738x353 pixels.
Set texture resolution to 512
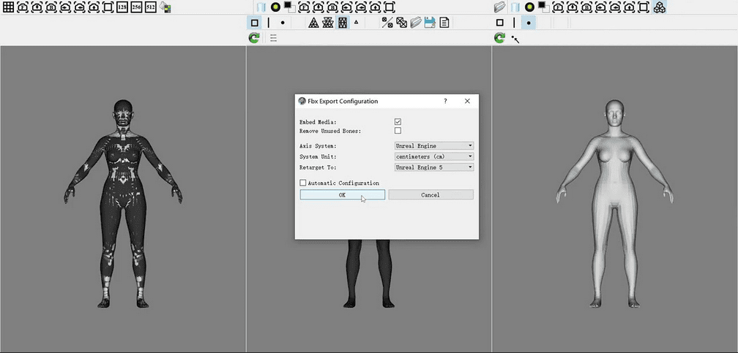coord(151,7)
